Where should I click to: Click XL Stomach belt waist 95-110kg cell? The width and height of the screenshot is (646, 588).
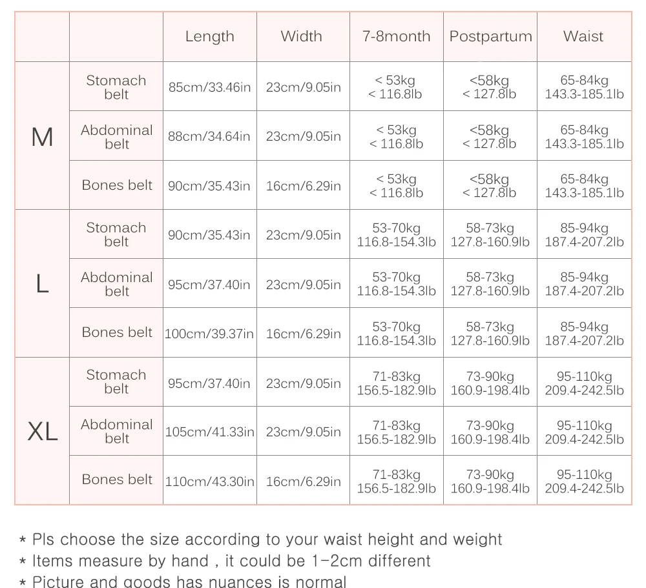[x=584, y=383]
